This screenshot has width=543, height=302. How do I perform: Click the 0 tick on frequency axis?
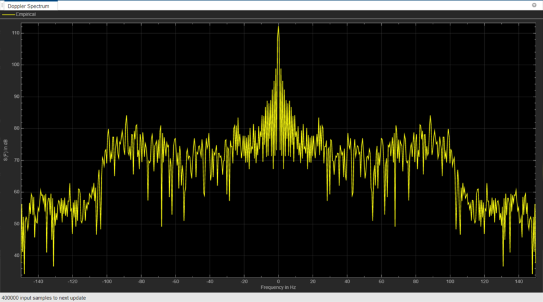pos(278,281)
